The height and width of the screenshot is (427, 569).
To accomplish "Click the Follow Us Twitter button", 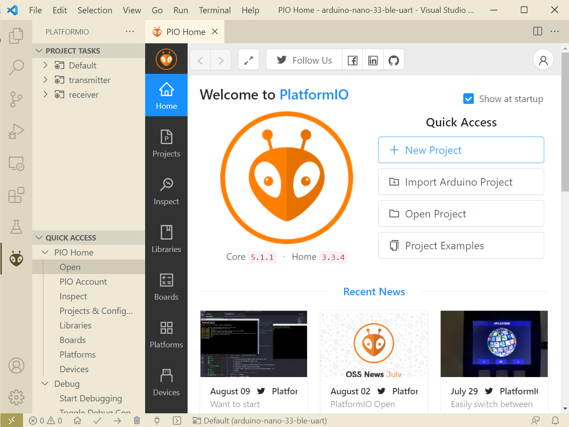I will (x=304, y=60).
